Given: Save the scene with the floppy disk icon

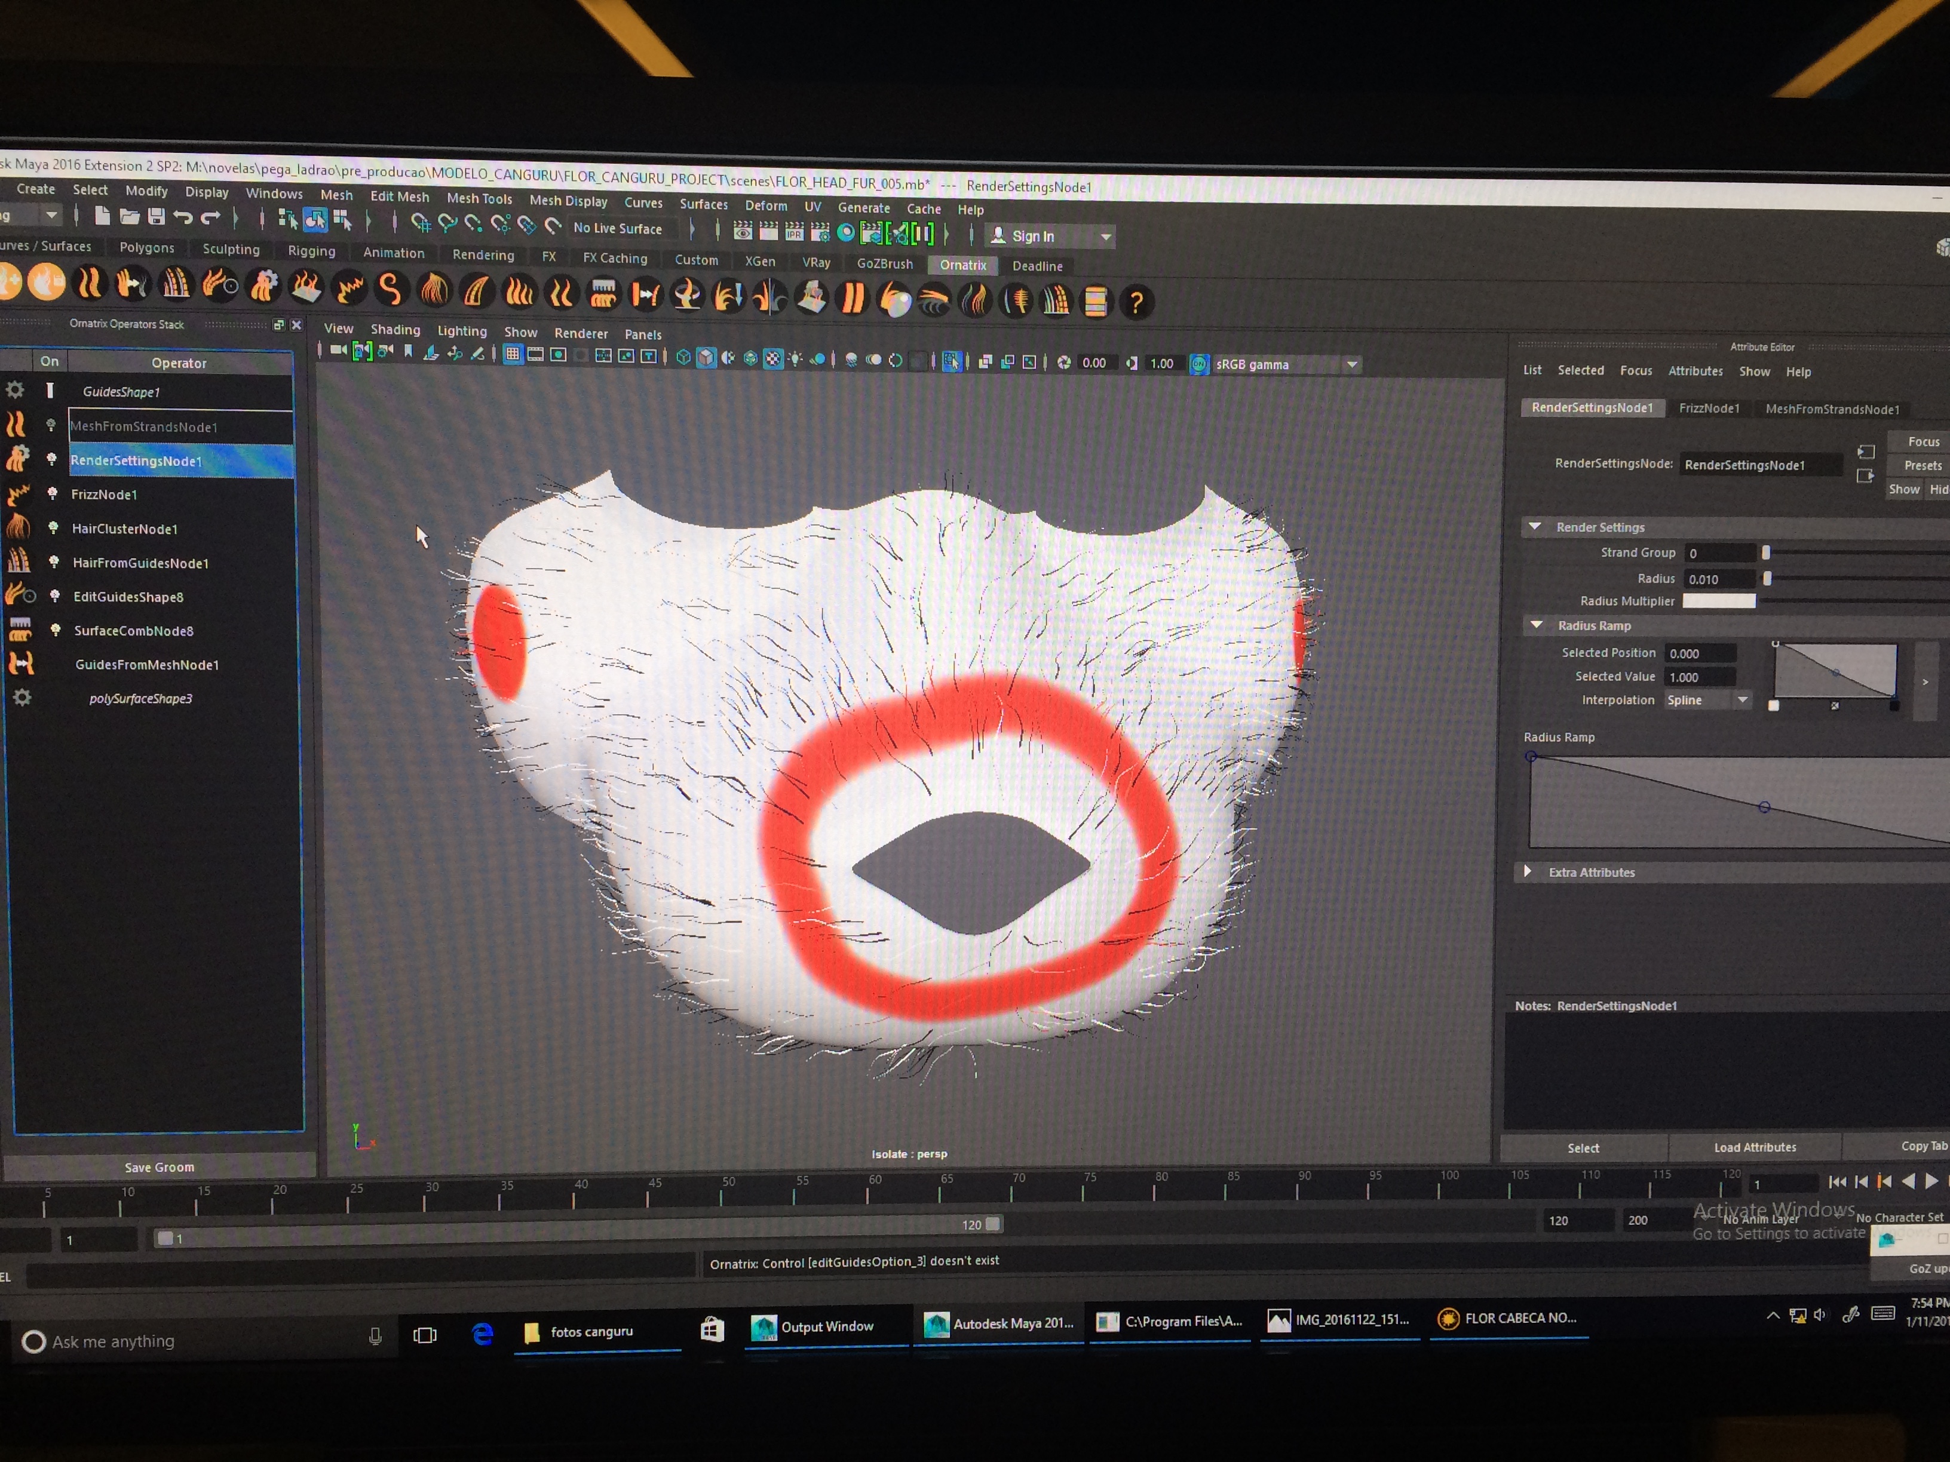Looking at the screenshot, I should [156, 217].
